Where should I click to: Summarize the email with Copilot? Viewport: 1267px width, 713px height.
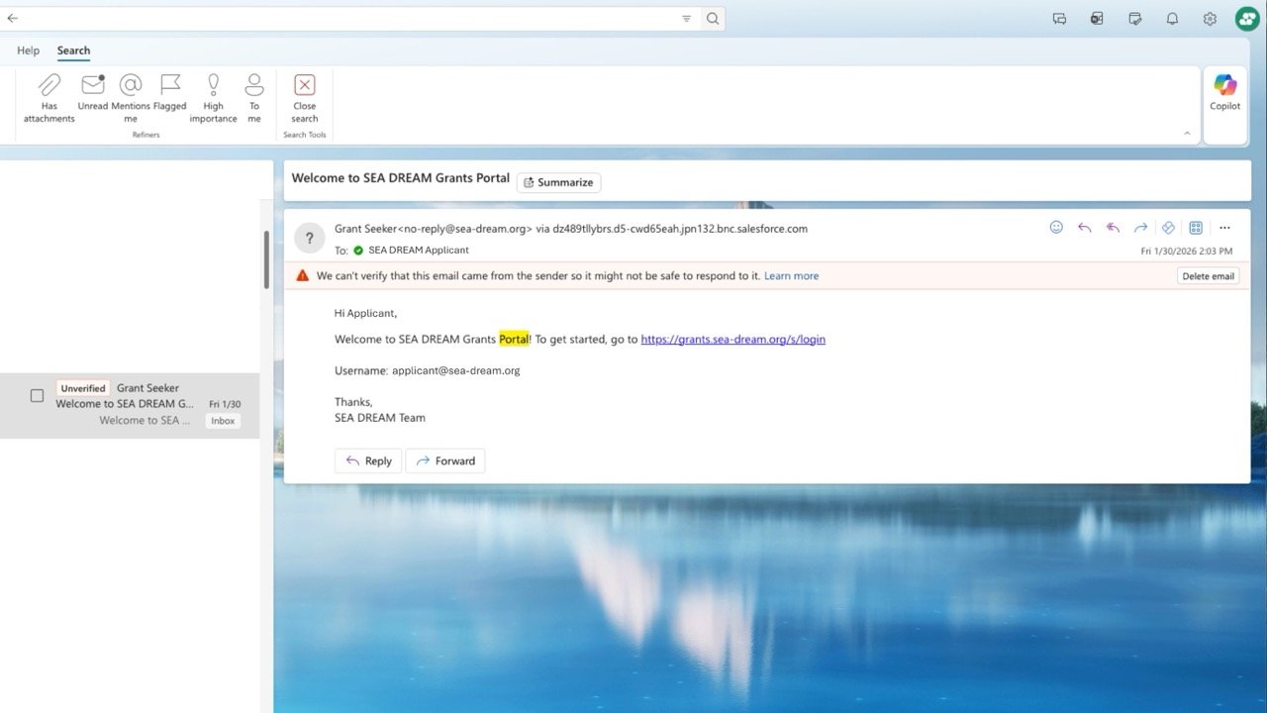click(x=558, y=182)
